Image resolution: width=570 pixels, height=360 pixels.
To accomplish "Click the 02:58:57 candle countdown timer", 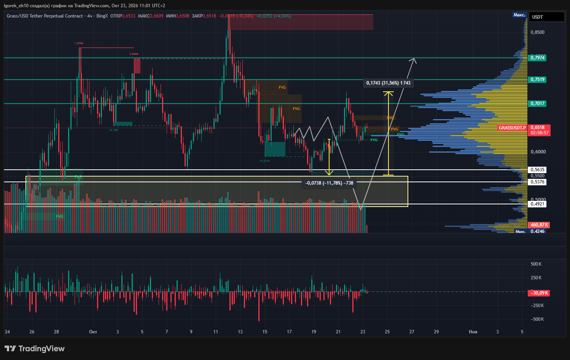I will coord(540,133).
